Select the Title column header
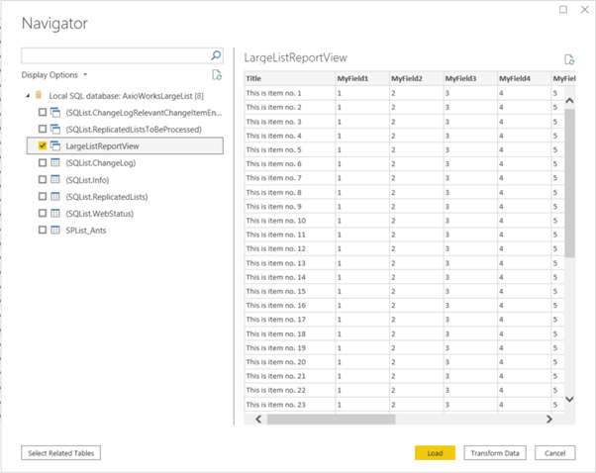The height and width of the screenshot is (473, 596). (x=254, y=78)
